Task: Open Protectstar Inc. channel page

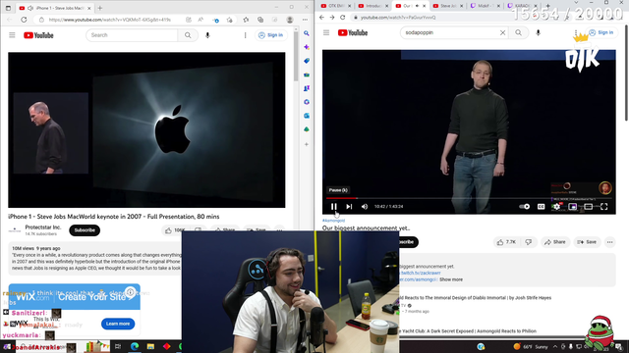Action: (43, 227)
